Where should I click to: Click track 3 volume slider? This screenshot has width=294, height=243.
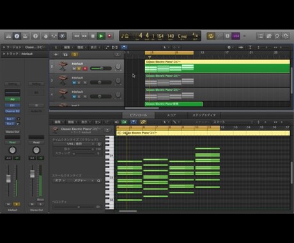click(101, 82)
